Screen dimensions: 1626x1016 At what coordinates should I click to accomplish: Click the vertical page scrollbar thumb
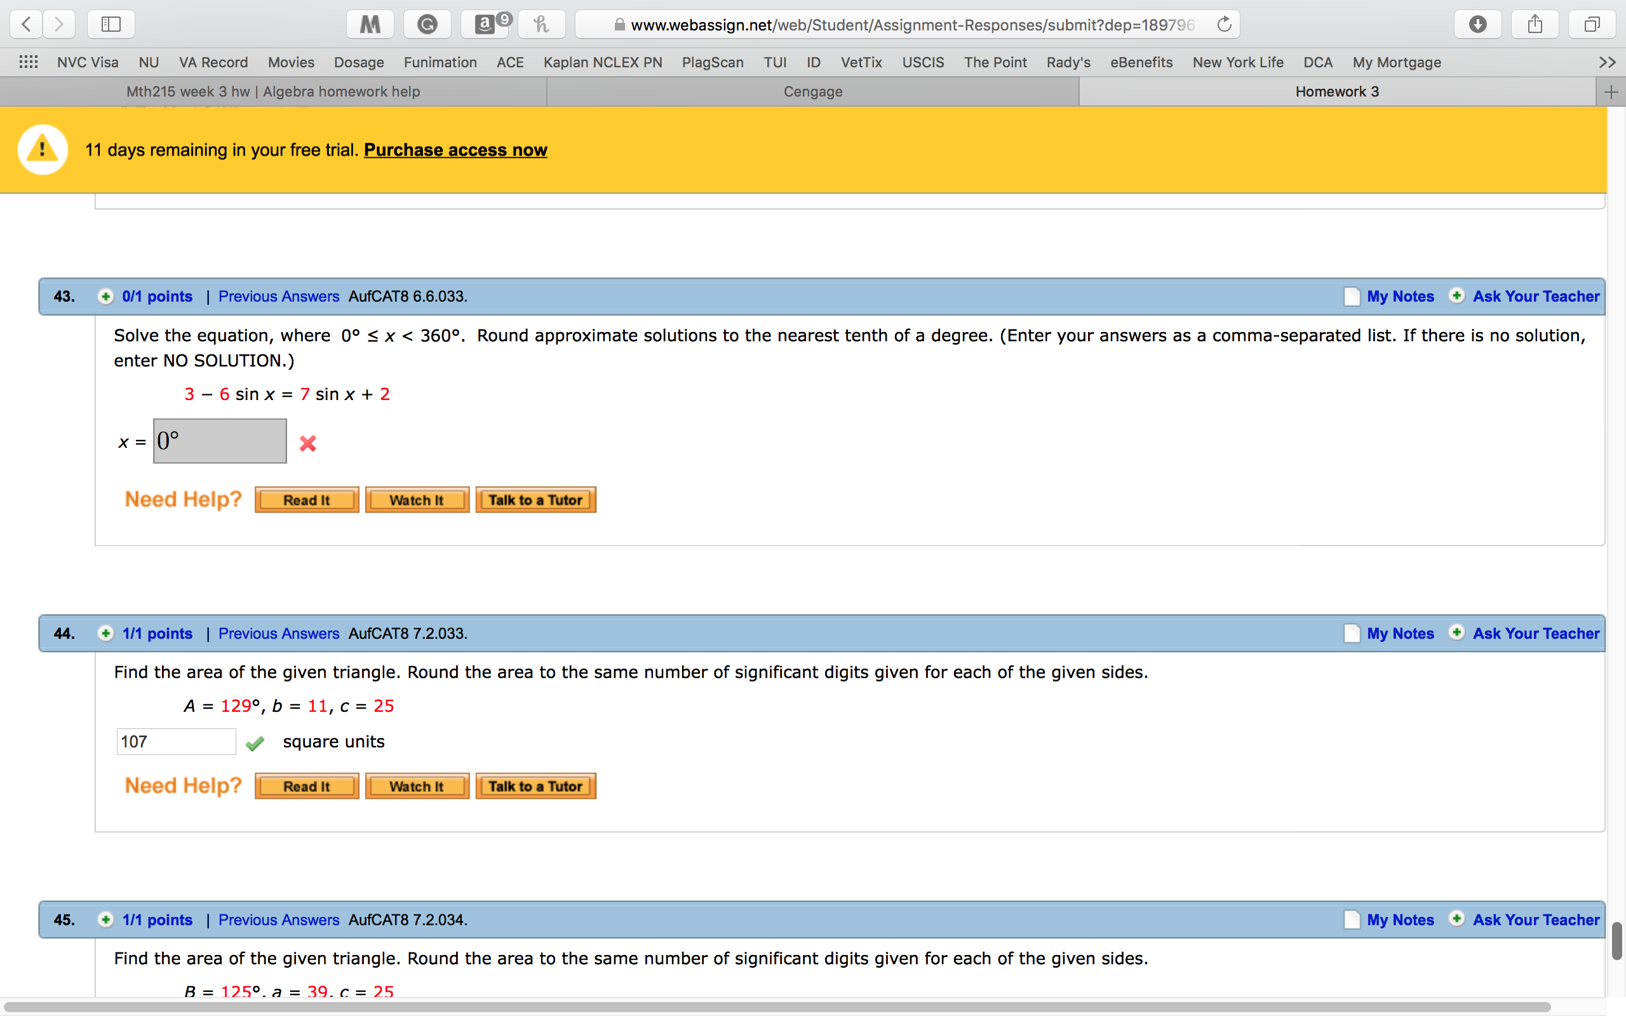coord(1616,940)
